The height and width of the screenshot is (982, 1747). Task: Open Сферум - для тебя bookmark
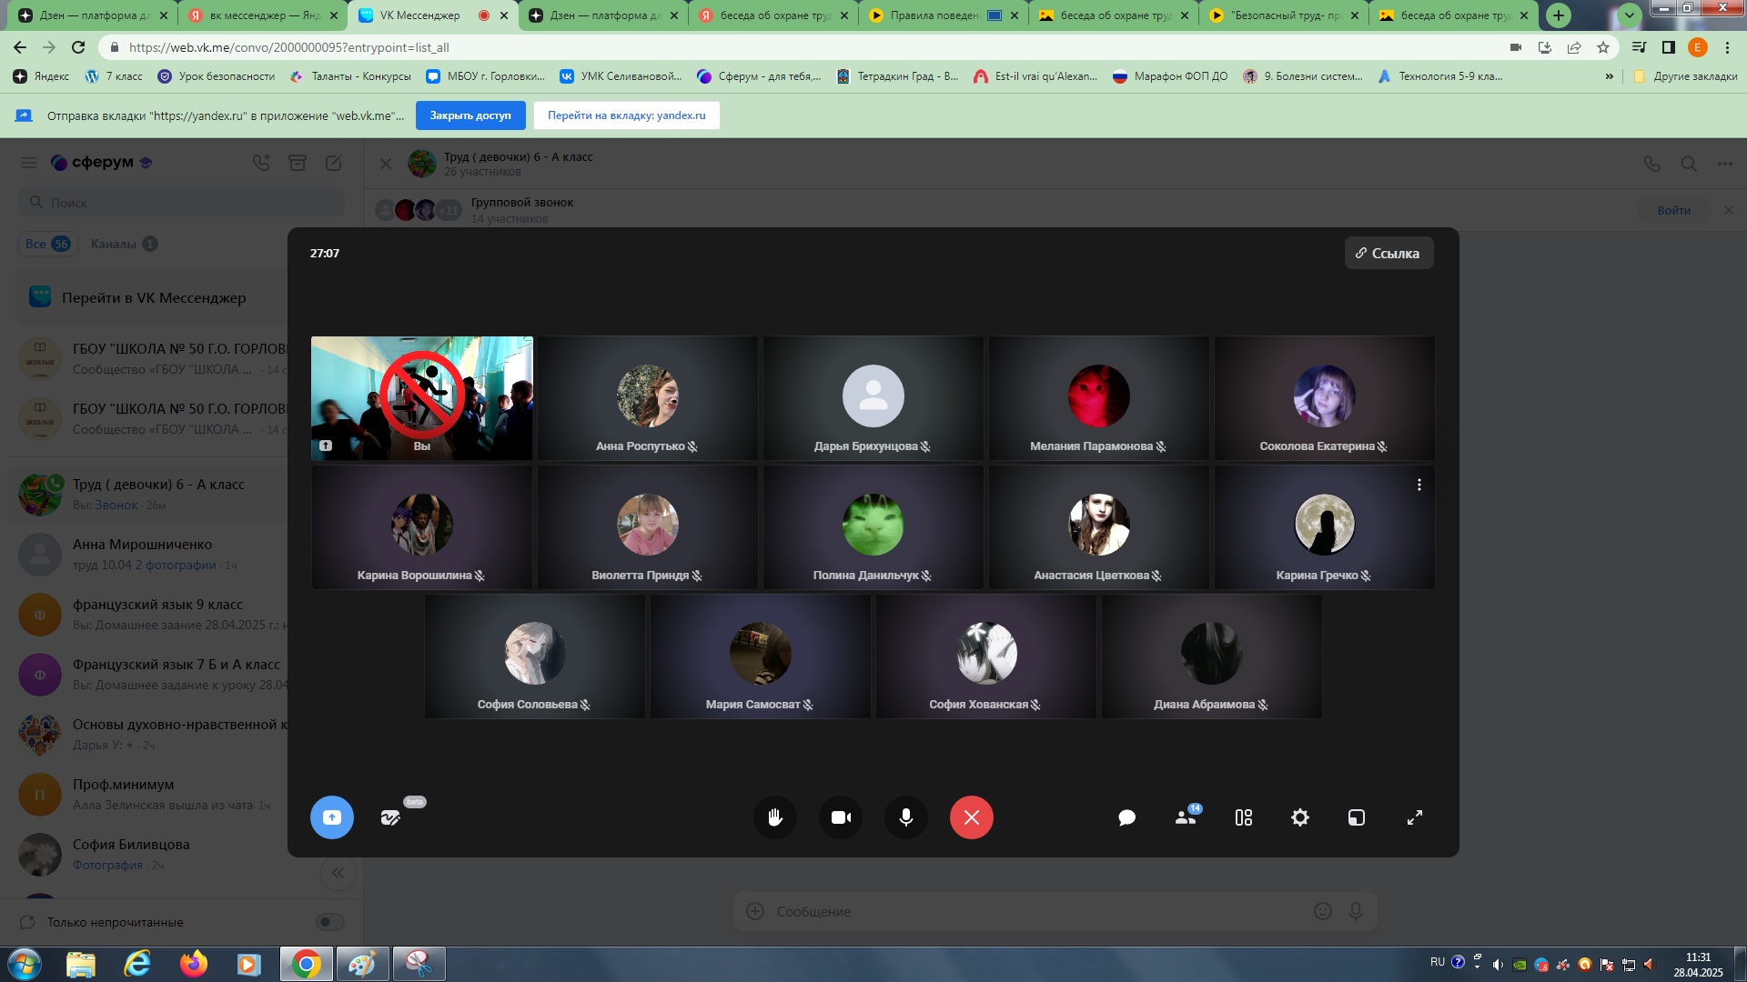point(759,76)
